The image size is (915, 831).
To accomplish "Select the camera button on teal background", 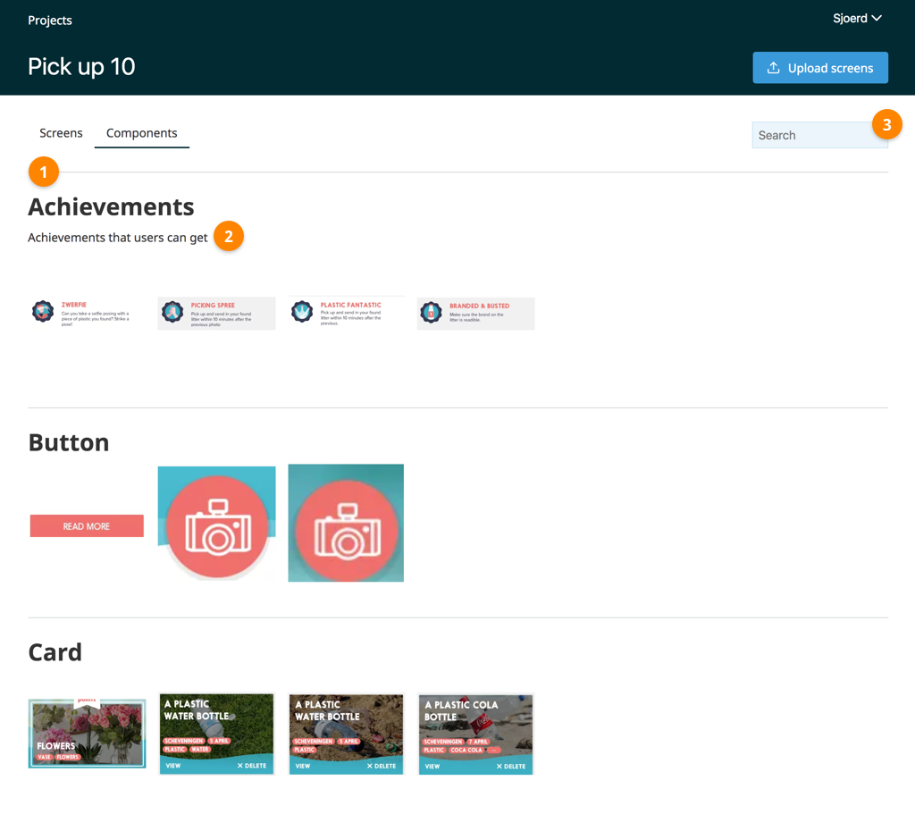I will coord(346,524).
